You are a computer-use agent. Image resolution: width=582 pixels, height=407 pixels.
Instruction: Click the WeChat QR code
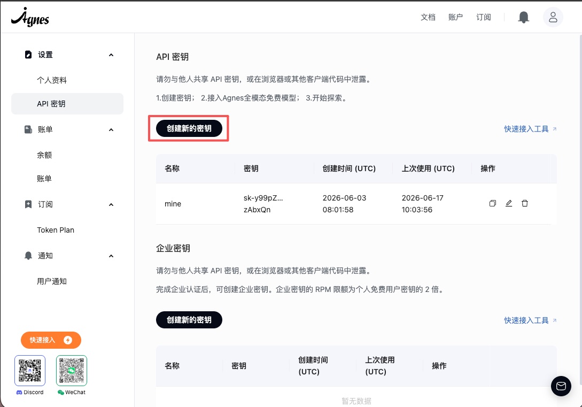[72, 371]
